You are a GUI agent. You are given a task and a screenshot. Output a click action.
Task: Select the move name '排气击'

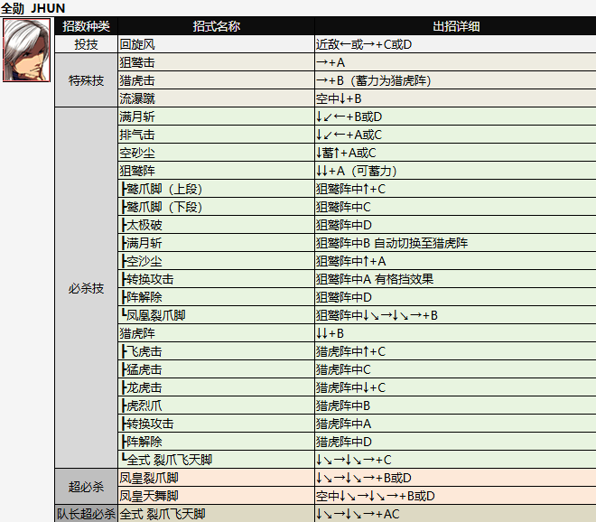(x=137, y=135)
